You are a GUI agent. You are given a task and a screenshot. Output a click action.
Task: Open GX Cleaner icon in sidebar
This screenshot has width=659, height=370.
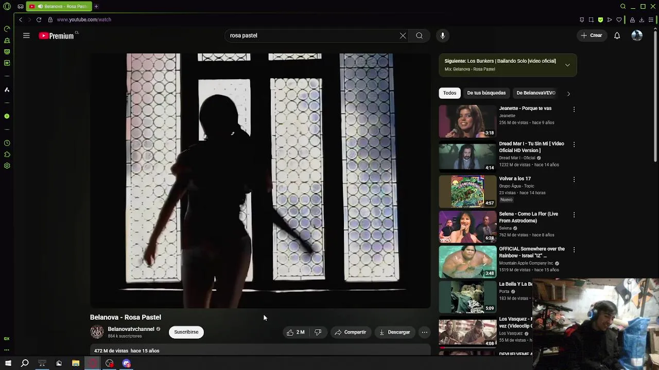click(x=7, y=41)
